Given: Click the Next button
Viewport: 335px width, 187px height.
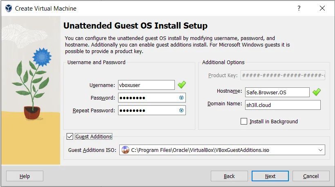Looking at the screenshot, I should click(270, 176).
